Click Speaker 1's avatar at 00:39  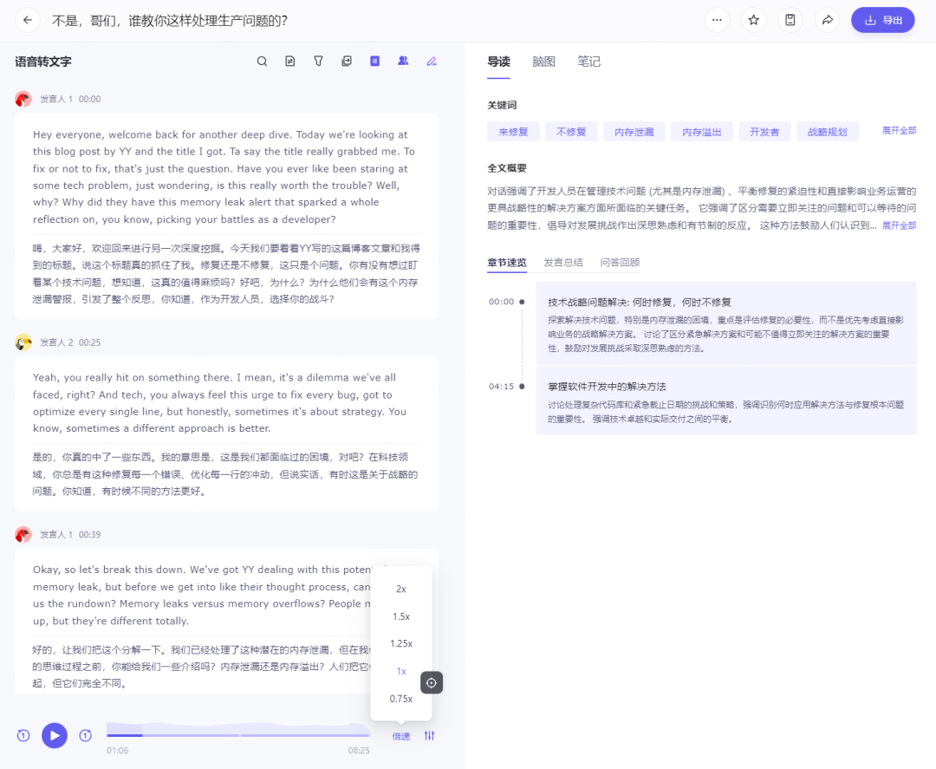23,534
